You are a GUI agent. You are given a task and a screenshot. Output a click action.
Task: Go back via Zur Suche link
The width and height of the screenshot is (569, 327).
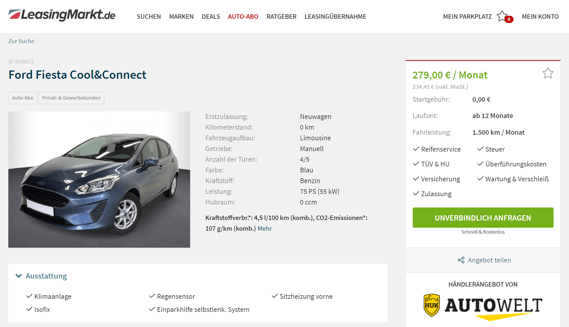point(21,41)
